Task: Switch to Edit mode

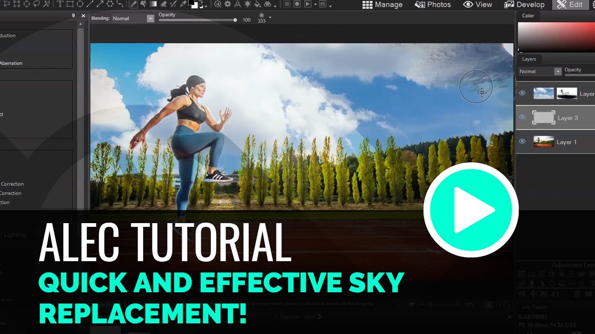Action: [569, 5]
